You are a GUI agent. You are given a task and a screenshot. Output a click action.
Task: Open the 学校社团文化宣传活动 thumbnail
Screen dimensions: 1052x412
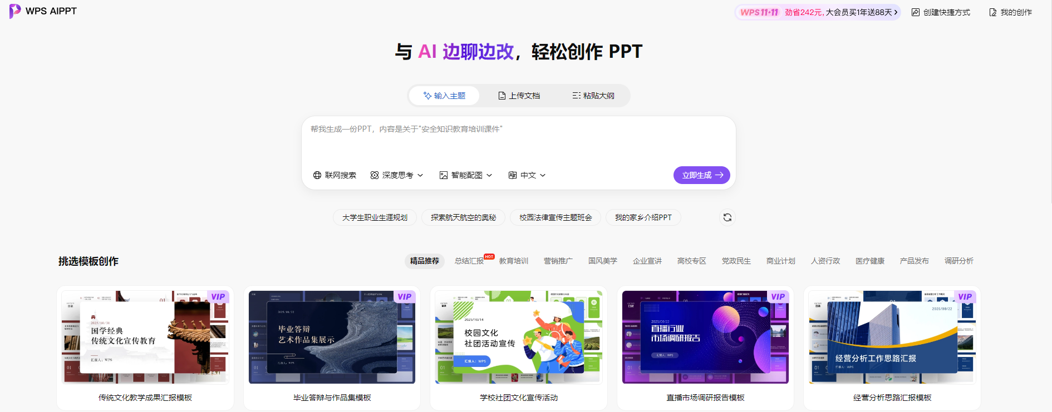[x=519, y=337]
